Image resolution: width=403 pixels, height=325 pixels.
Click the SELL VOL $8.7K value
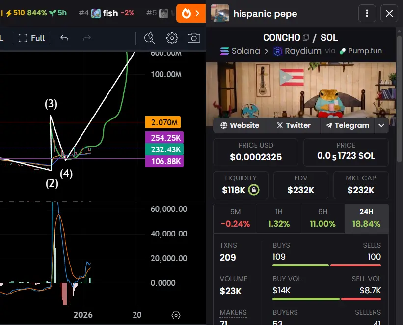pos(370,290)
